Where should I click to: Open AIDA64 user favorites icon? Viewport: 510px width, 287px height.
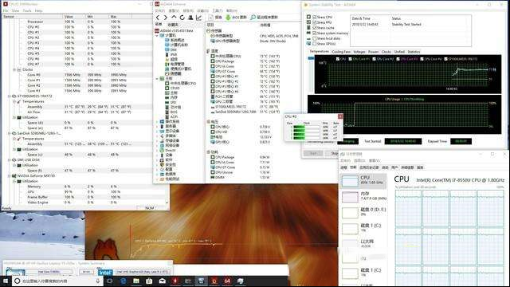190,18
